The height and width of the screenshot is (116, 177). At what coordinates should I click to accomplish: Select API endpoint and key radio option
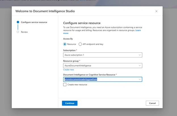80,44
